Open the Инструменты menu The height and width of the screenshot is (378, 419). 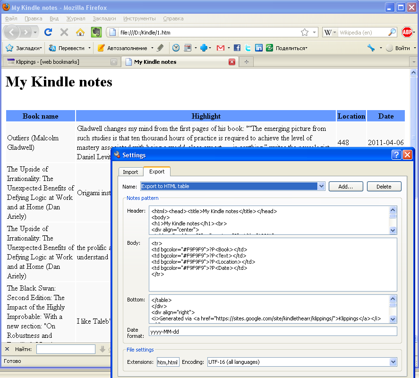139,18
